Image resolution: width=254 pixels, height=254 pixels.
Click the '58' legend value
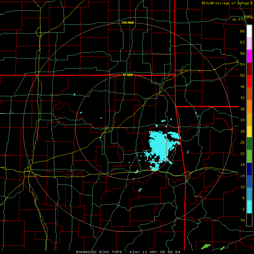[242, 53]
